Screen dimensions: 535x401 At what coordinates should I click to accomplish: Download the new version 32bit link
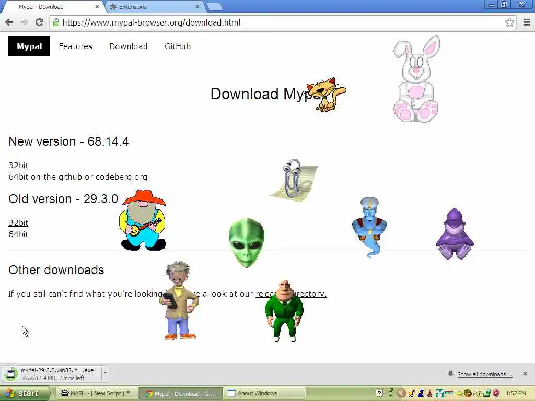click(18, 166)
